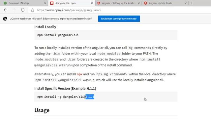Viewport: 211px width, 119px height.
Task: Click the Microsoft Edge logo in the notification bar
Action: tap(5, 19)
